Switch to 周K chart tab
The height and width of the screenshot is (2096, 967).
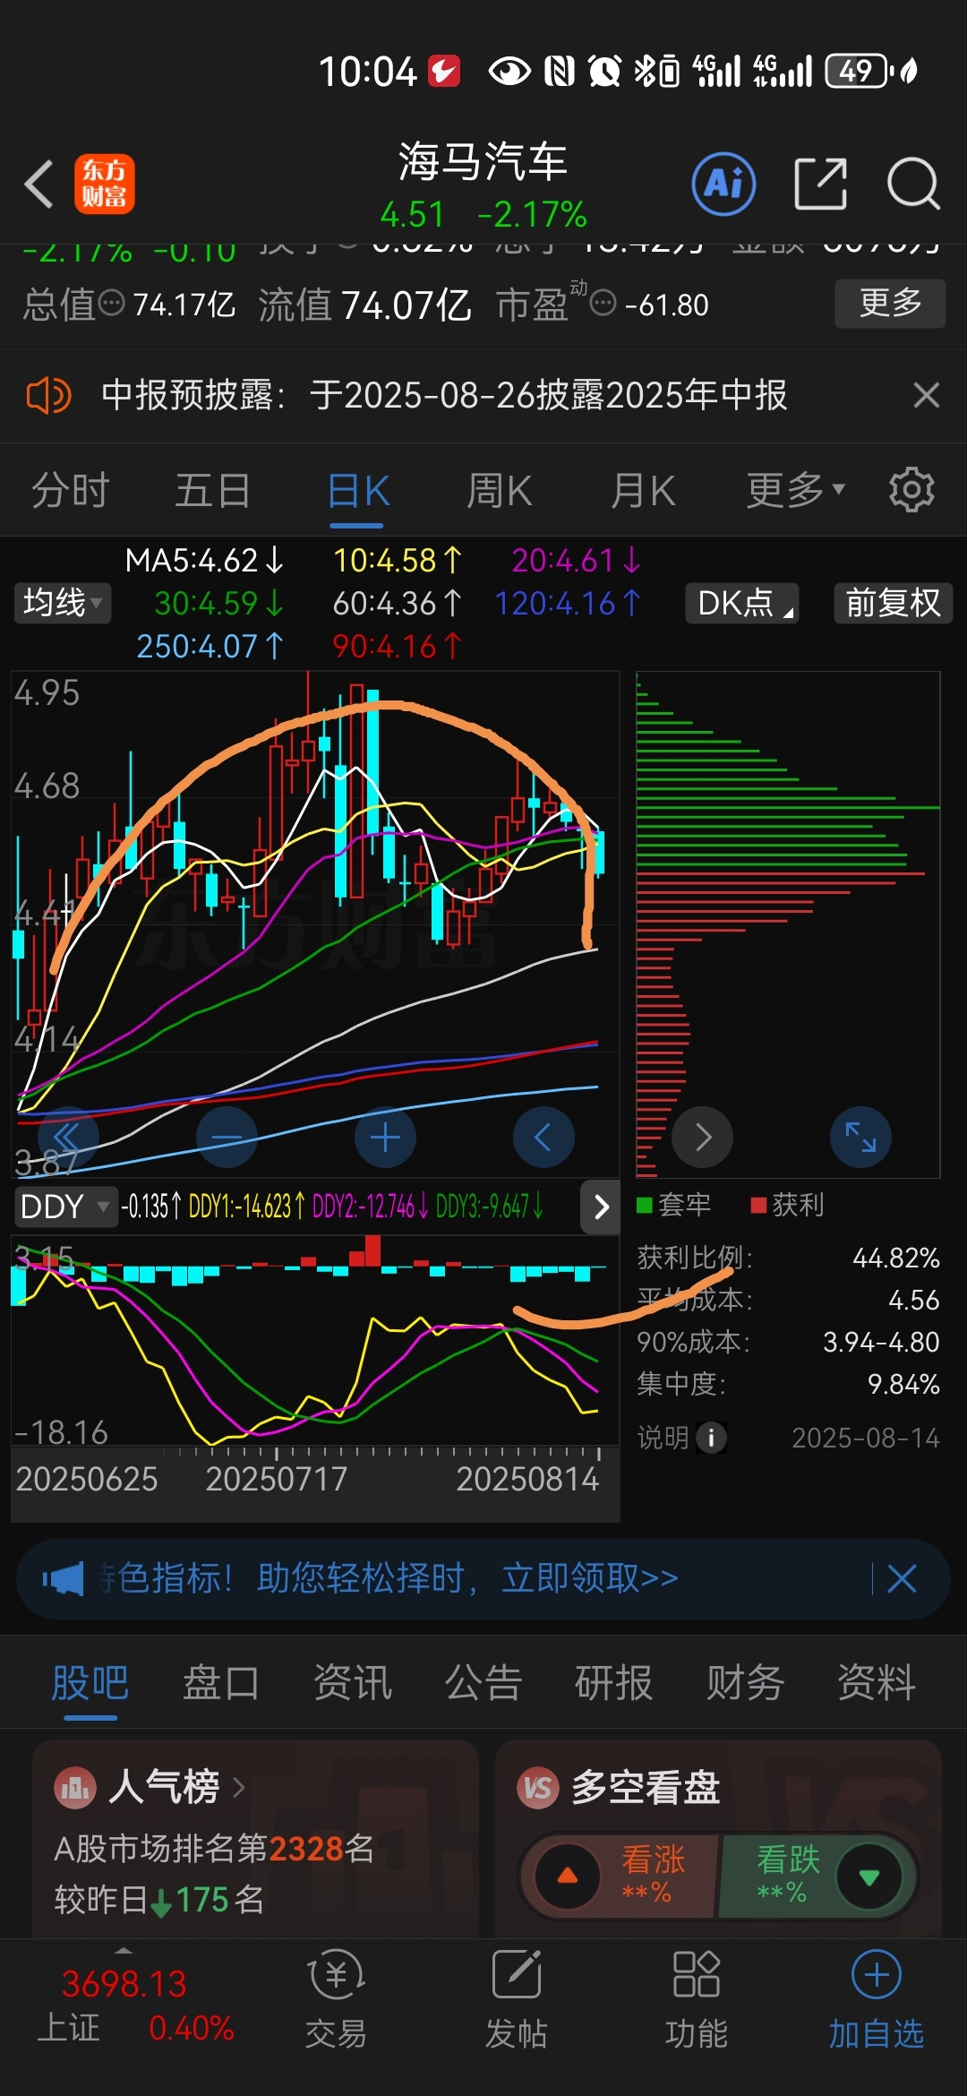pos(500,490)
